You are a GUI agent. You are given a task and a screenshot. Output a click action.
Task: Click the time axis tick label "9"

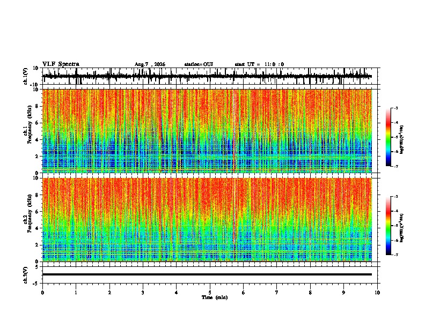click(343, 293)
